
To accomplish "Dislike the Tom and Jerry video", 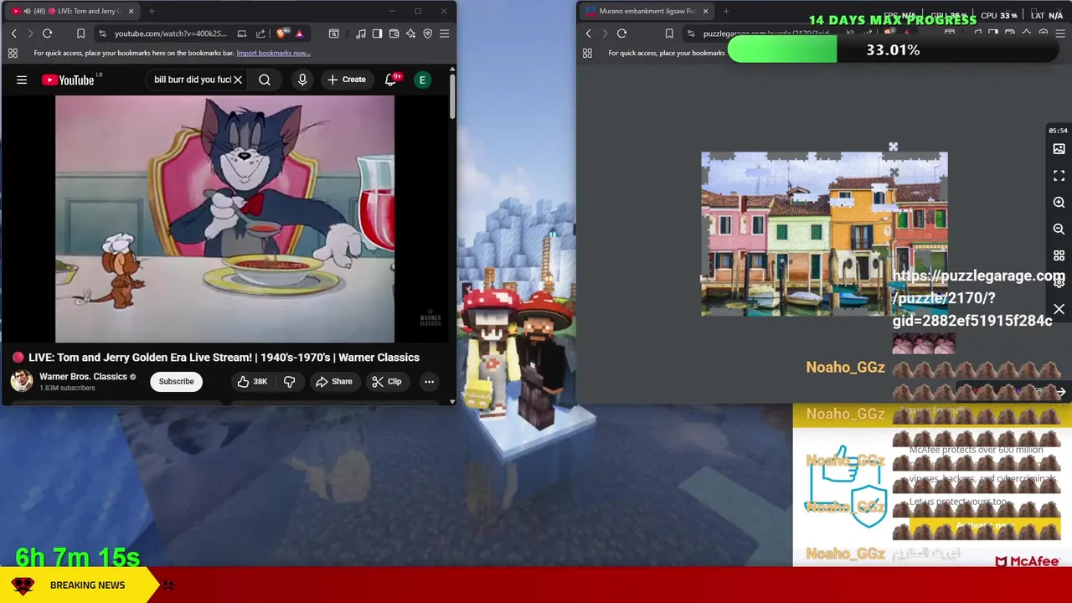I will click(289, 381).
